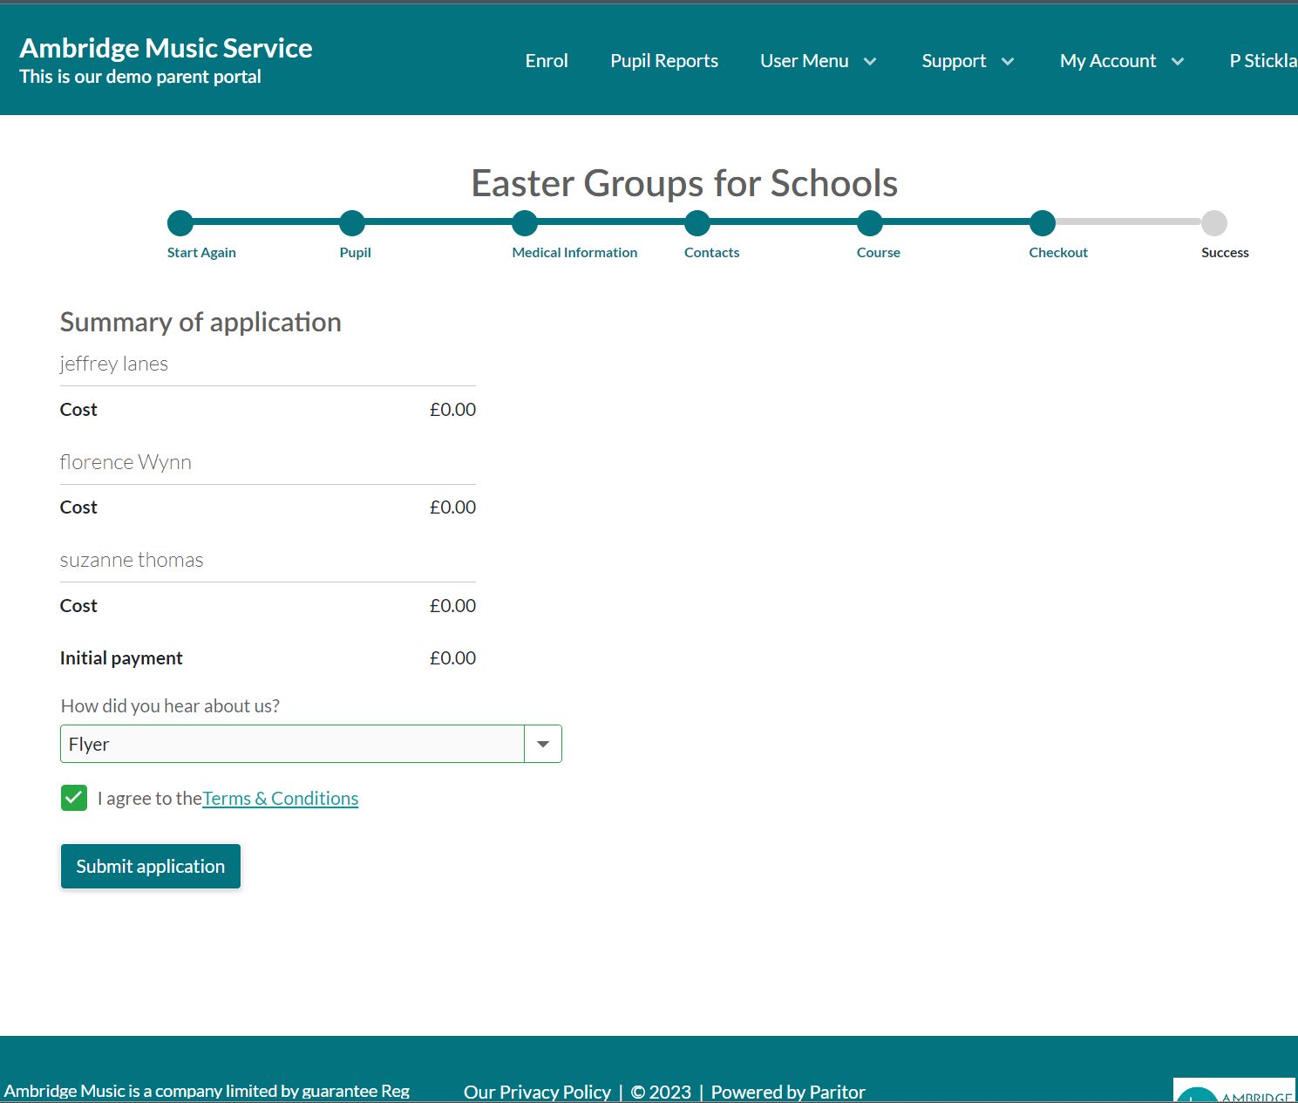This screenshot has height=1103, width=1298.
Task: Select the Checkout step circle
Action: coord(1043,223)
